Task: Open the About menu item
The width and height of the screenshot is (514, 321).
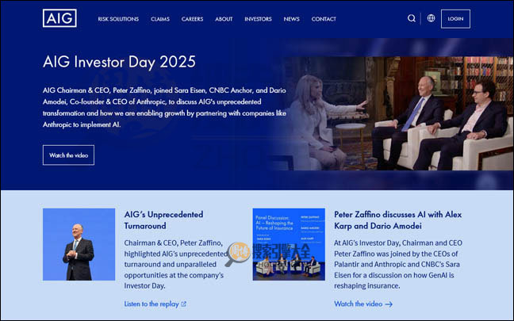Action: click(x=224, y=19)
